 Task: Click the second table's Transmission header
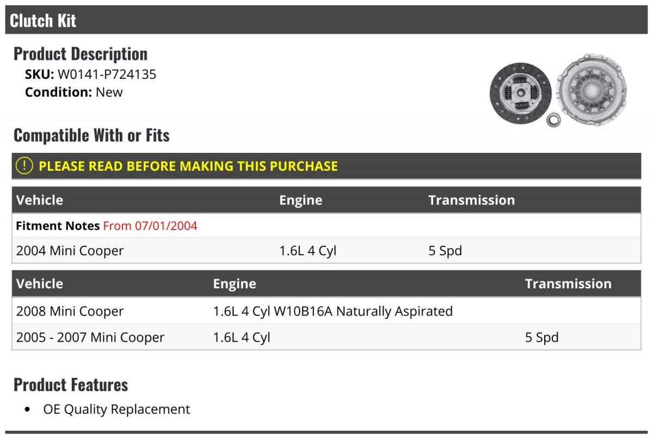pos(568,284)
